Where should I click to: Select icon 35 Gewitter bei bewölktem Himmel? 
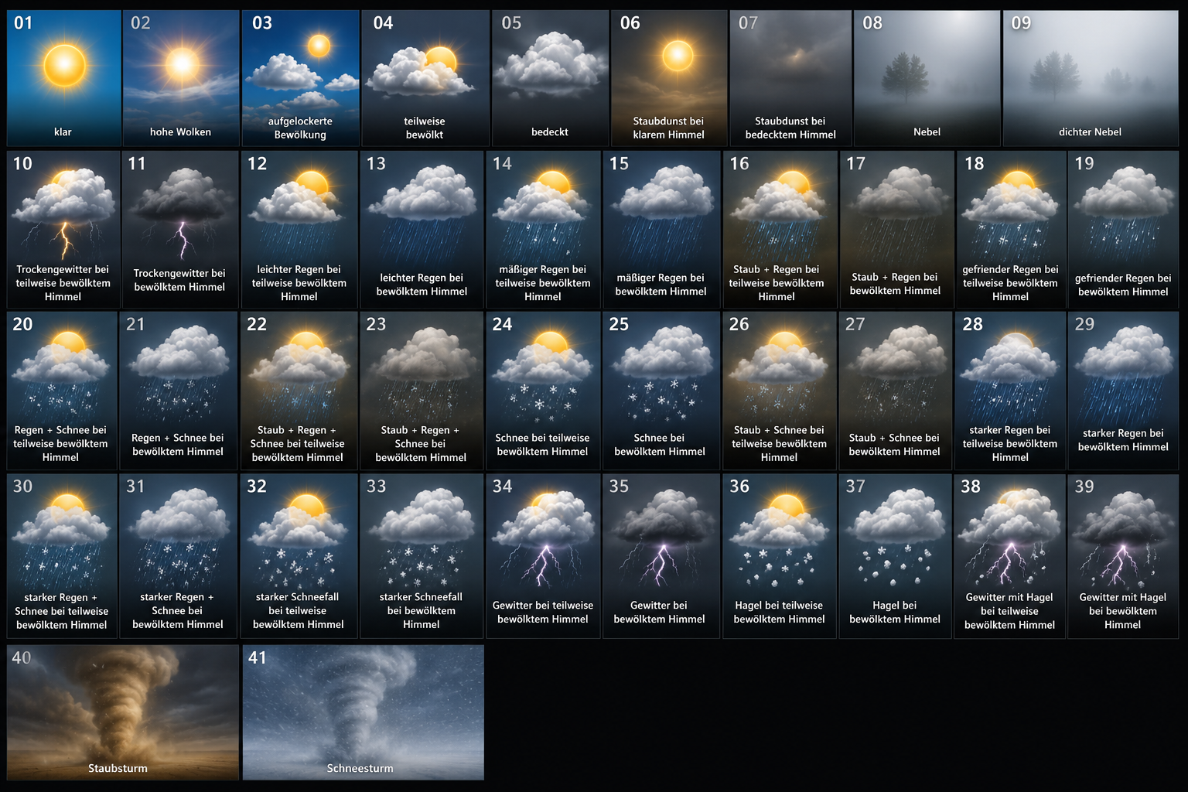(661, 556)
